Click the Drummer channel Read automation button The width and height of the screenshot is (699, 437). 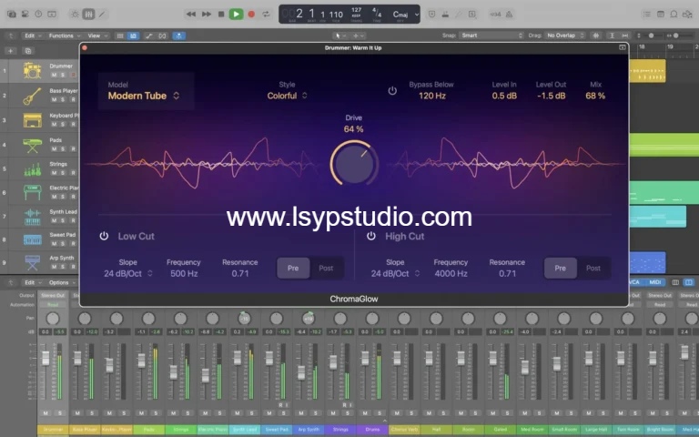coord(53,305)
